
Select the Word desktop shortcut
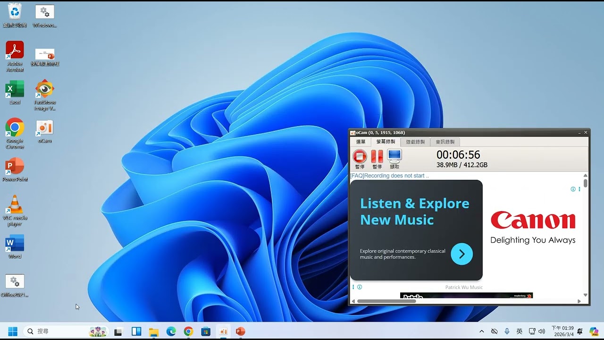coord(15,246)
